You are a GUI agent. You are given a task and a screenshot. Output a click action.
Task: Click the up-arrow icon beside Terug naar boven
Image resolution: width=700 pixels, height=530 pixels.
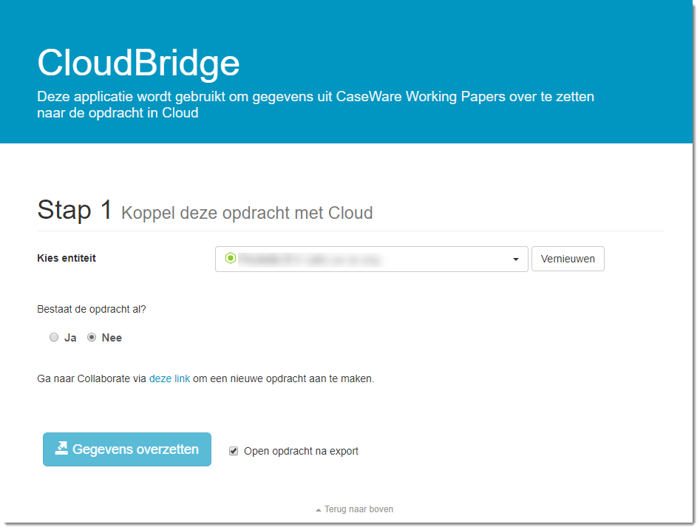coord(319,510)
